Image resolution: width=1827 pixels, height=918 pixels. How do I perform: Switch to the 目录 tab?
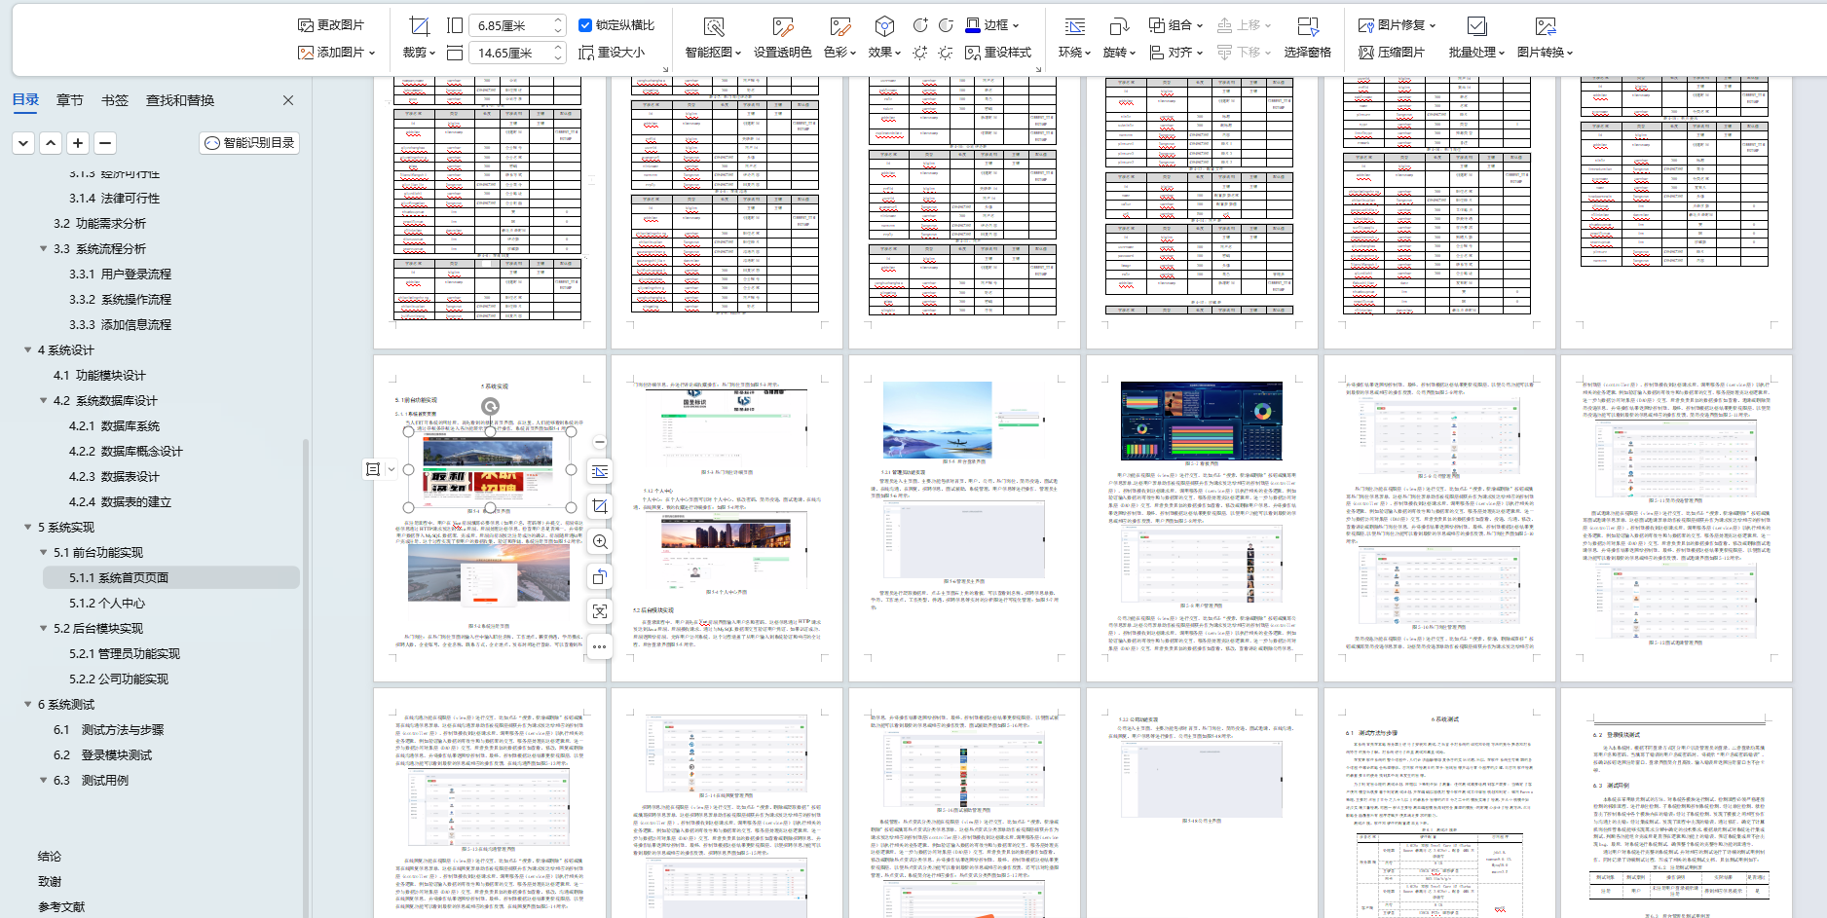(26, 100)
